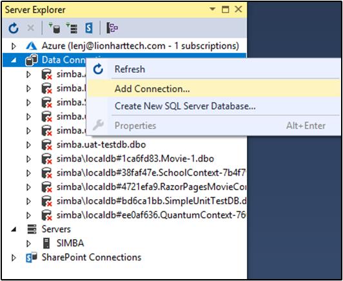This screenshot has width=343, height=281.
Task: Choose Refresh from the context menu
Action: (x=213, y=69)
